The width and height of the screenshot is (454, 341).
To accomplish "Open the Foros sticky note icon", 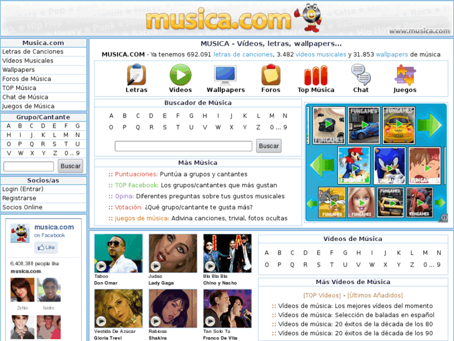I will tap(271, 74).
